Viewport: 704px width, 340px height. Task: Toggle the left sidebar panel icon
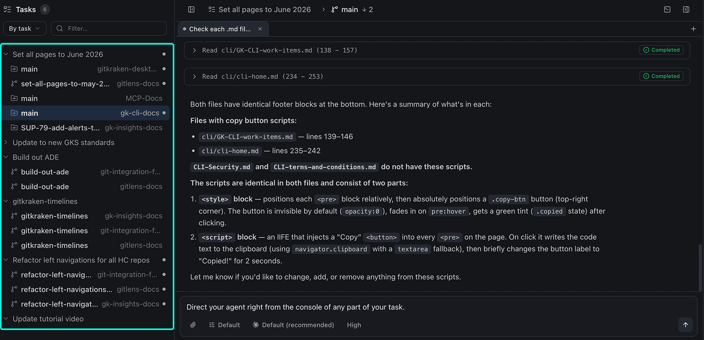[192, 9]
